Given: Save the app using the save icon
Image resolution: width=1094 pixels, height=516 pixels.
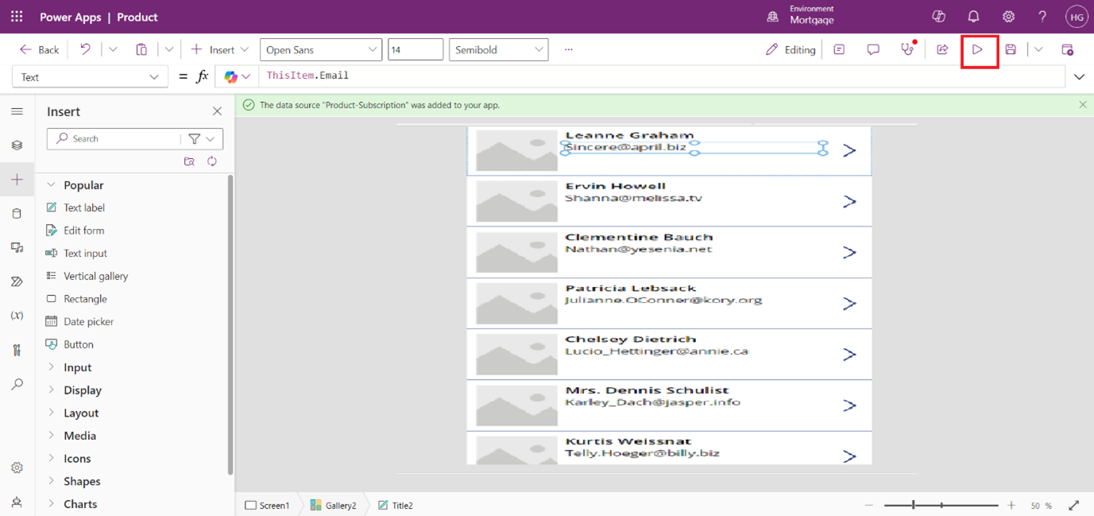Looking at the screenshot, I should coord(1011,49).
